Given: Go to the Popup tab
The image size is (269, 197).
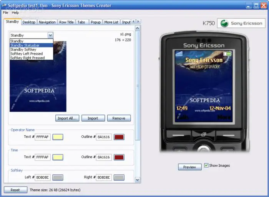Looking at the screenshot, I should (x=96, y=22).
